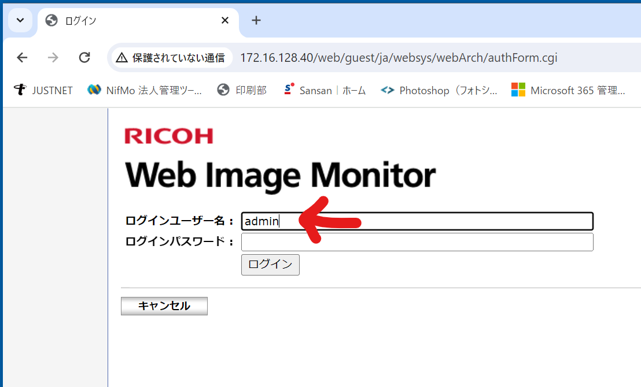Open the Microsoft 365 管理 bookmark
The image size is (641, 387).
pyautogui.click(x=568, y=90)
